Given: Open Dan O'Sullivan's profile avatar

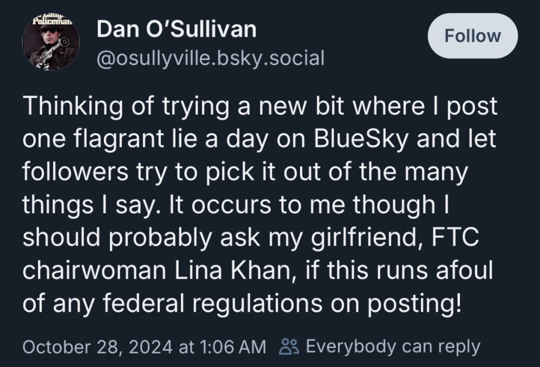Looking at the screenshot, I should [x=51, y=42].
